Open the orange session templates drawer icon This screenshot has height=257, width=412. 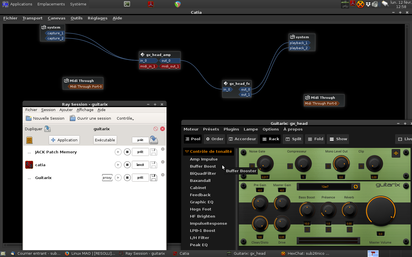tap(29, 140)
